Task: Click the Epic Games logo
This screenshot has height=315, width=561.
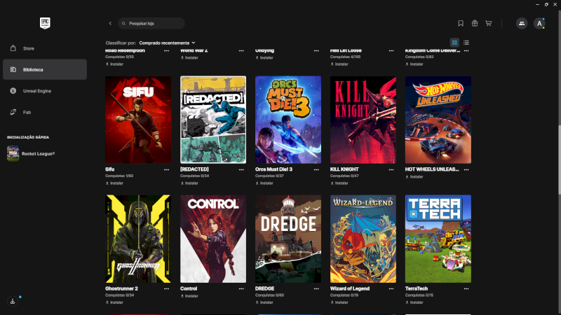Action: pyautogui.click(x=45, y=23)
